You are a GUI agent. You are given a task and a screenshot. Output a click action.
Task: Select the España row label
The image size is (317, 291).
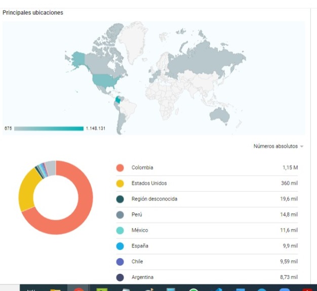coord(140,246)
